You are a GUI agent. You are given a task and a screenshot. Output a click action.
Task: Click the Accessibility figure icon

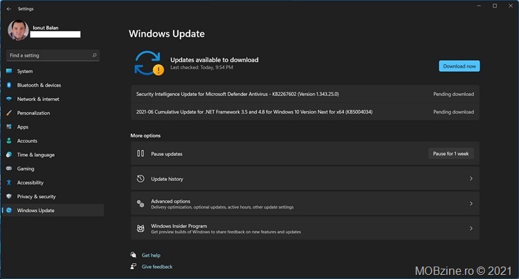coord(9,182)
